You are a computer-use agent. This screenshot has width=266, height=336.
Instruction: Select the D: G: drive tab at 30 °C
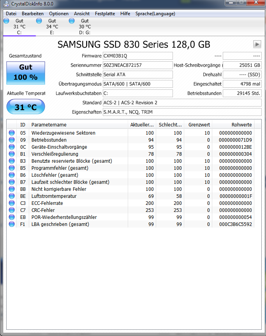click(85, 27)
